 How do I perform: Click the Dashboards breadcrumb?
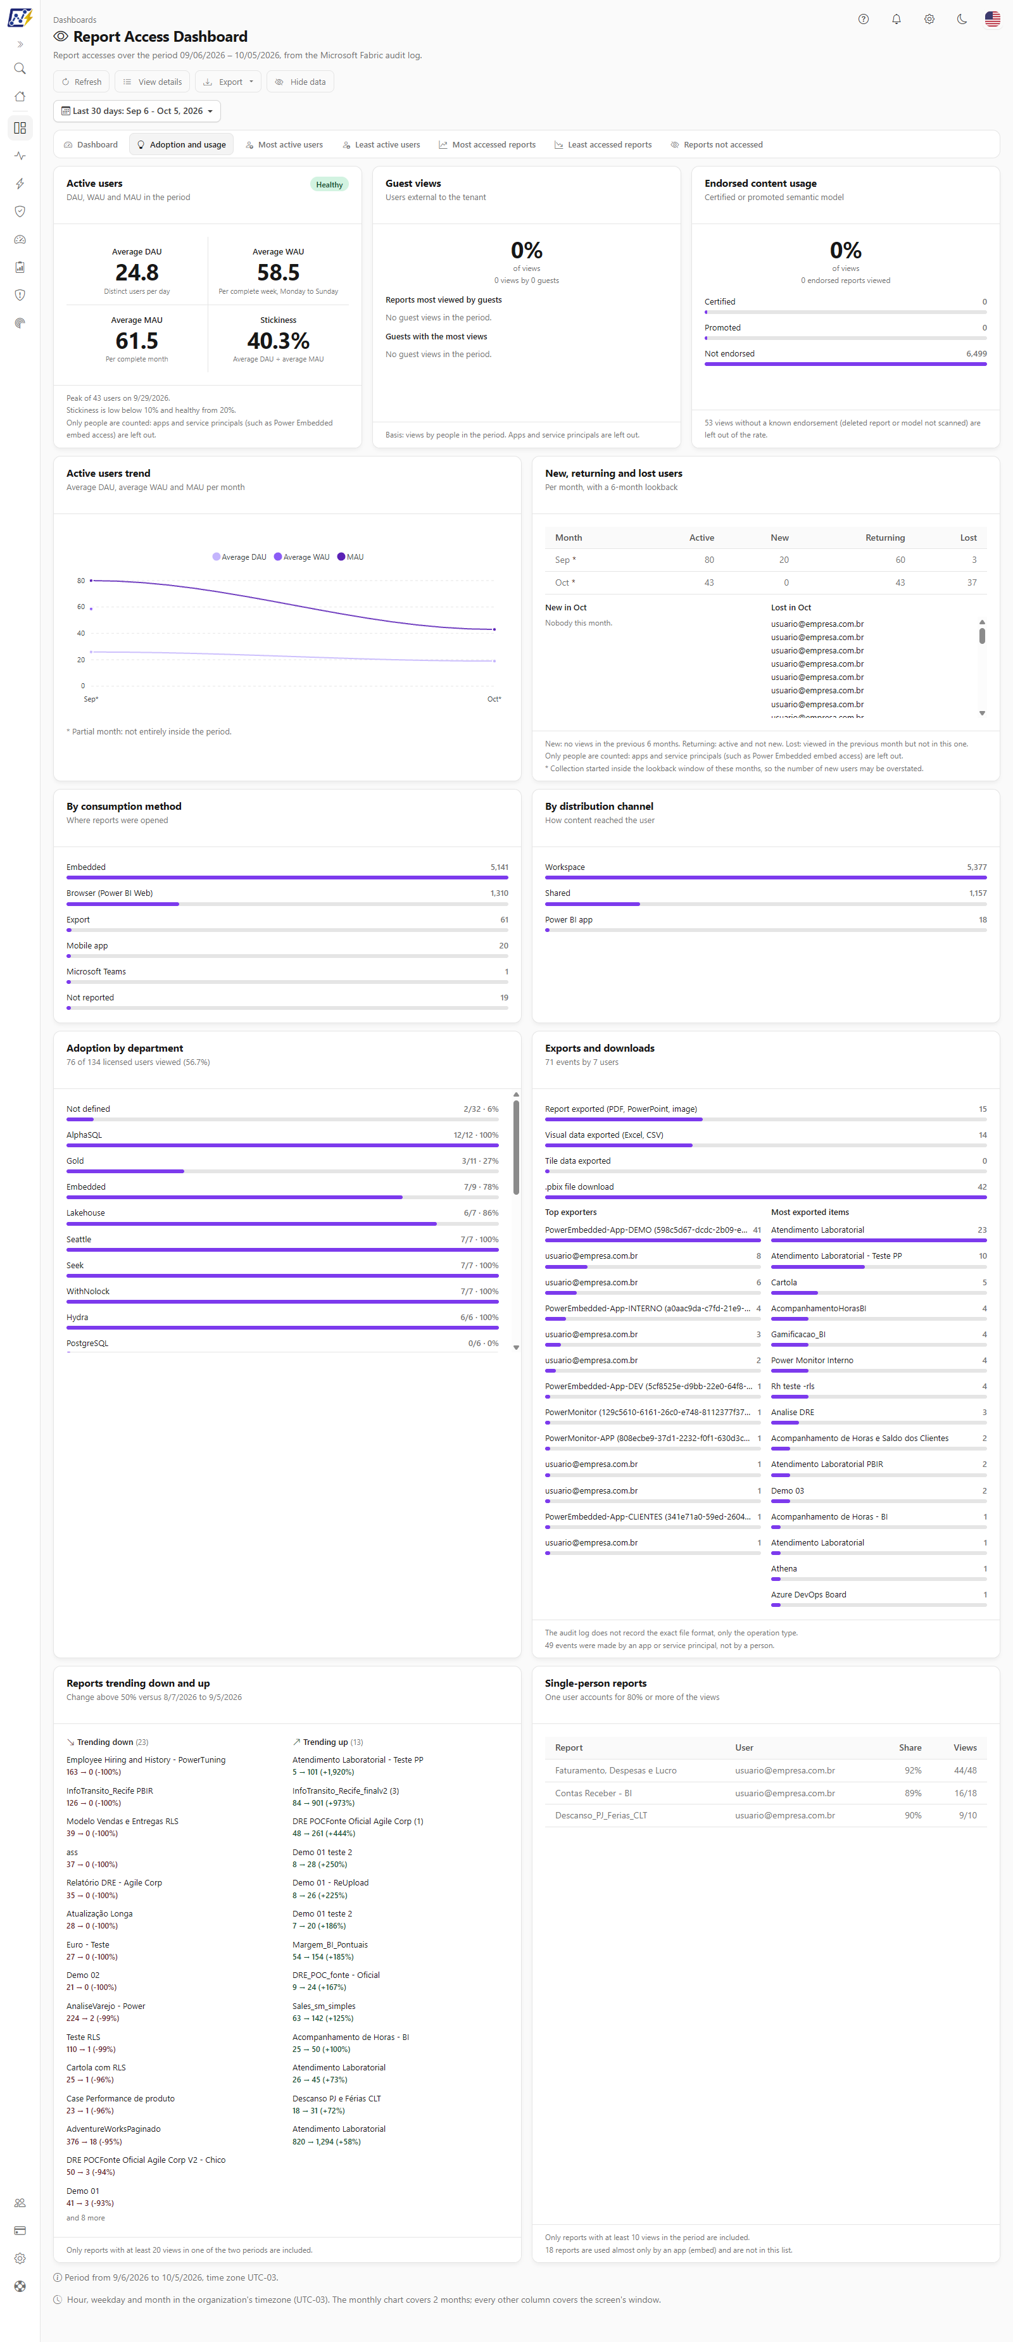click(75, 20)
